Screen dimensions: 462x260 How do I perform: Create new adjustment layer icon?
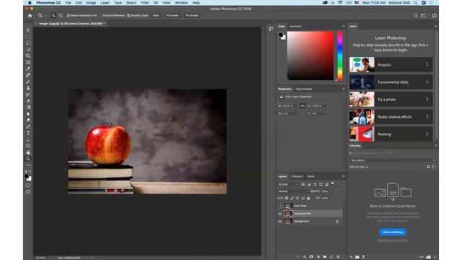(x=318, y=257)
